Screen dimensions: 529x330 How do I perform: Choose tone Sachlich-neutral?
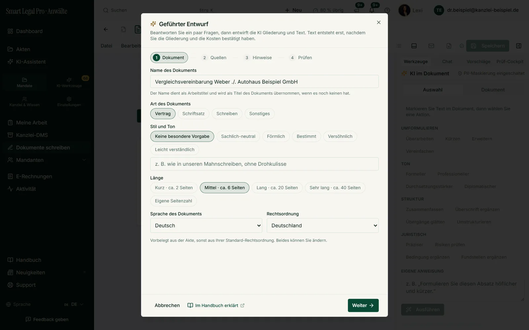tap(238, 136)
